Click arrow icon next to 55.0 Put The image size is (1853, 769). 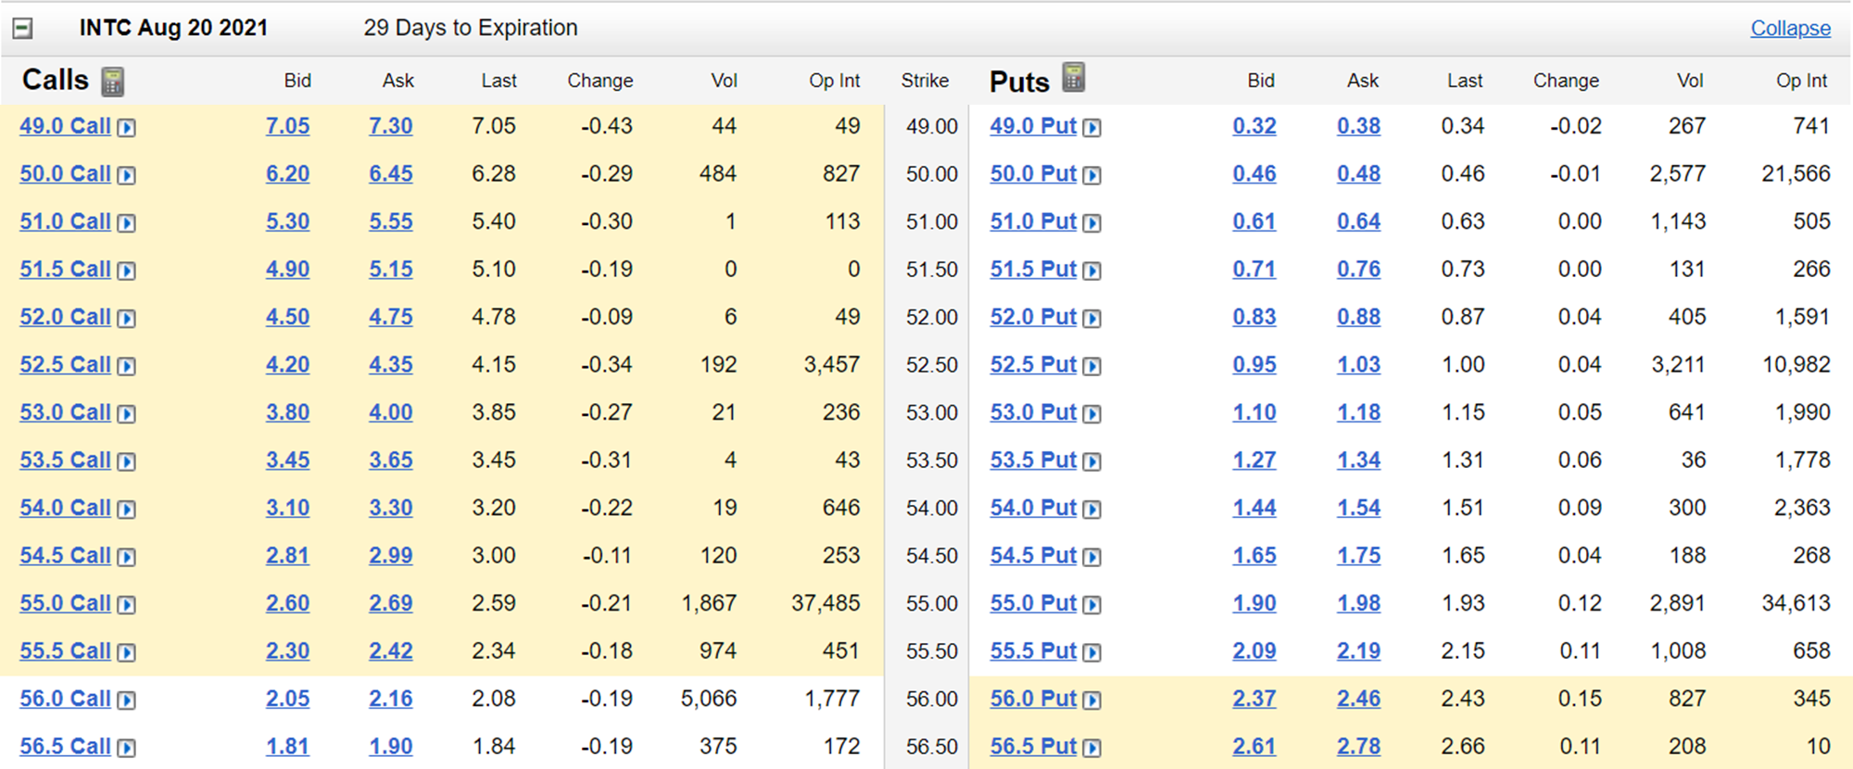point(1092,605)
